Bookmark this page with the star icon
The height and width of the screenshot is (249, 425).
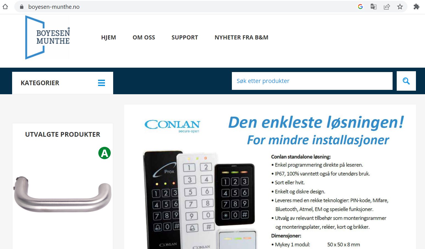pos(400,7)
